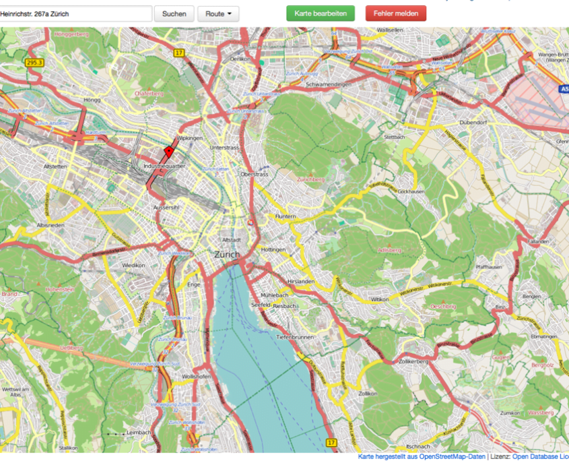Click the red Fehler melden button
The image size is (569, 461).
[396, 13]
